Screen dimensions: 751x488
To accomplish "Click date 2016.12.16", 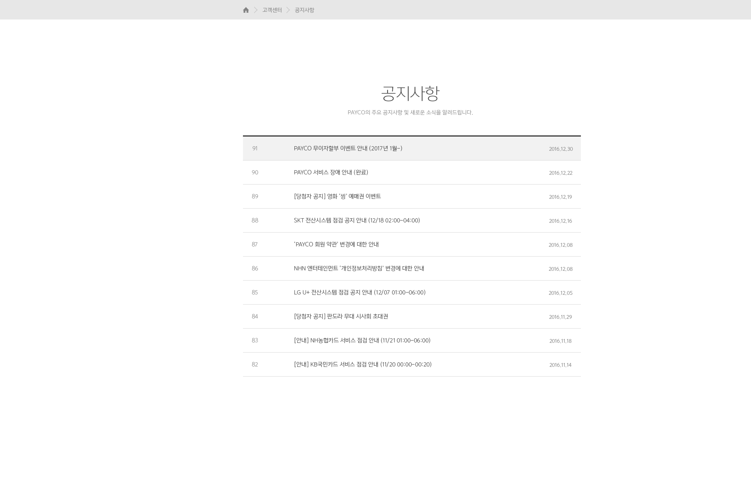I will tap(560, 221).
